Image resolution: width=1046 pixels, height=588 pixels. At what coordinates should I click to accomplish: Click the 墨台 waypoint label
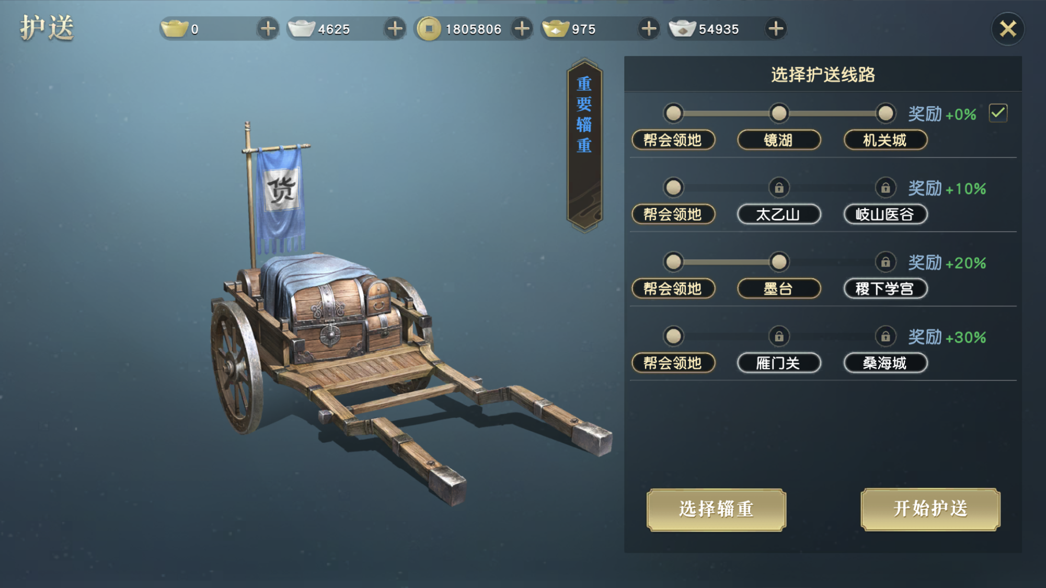pos(779,289)
